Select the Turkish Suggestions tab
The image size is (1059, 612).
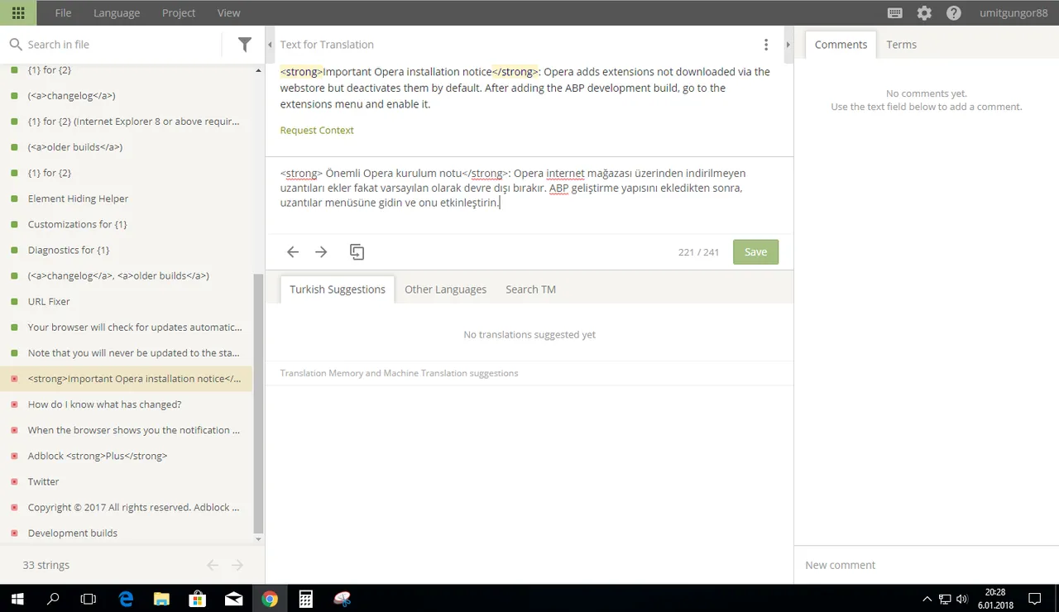(338, 289)
